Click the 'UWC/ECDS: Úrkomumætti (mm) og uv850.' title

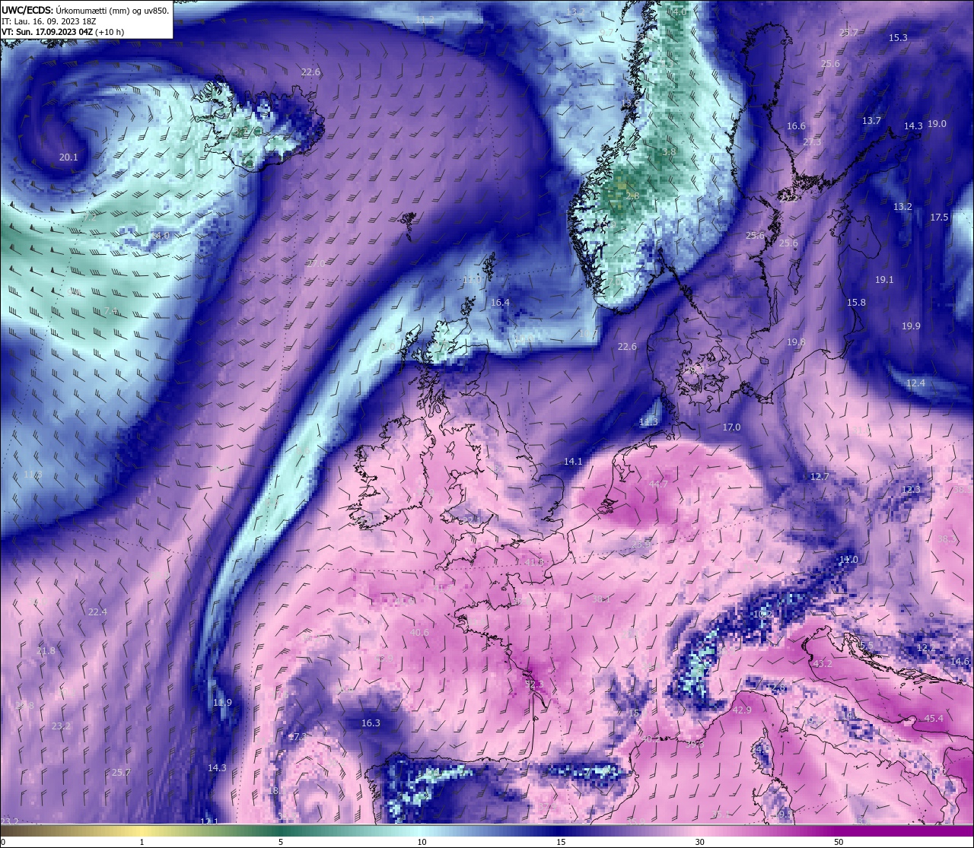(x=85, y=10)
